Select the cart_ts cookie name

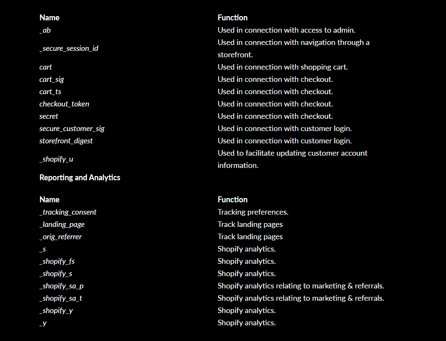[x=50, y=92]
